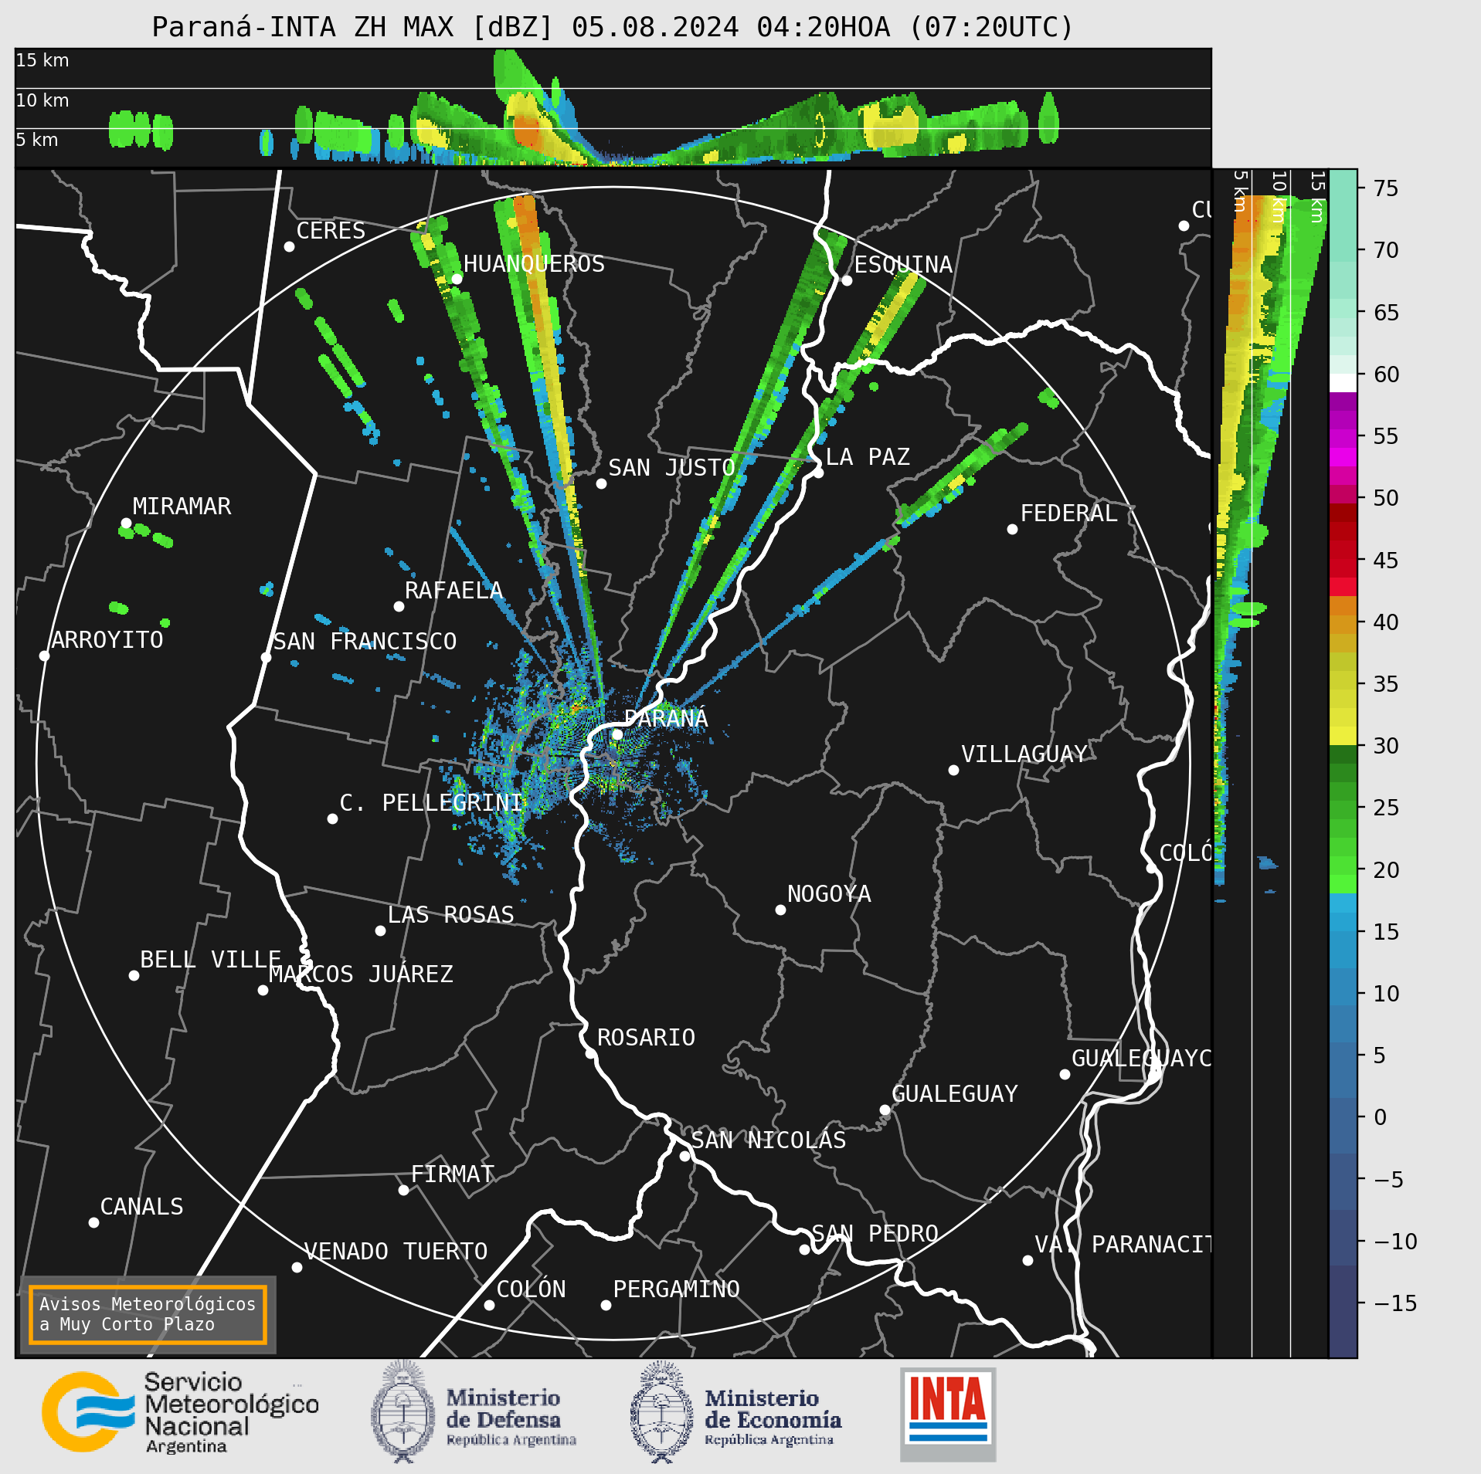Click the INTA logo
The height and width of the screenshot is (1474, 1481).
pyautogui.click(x=948, y=1414)
